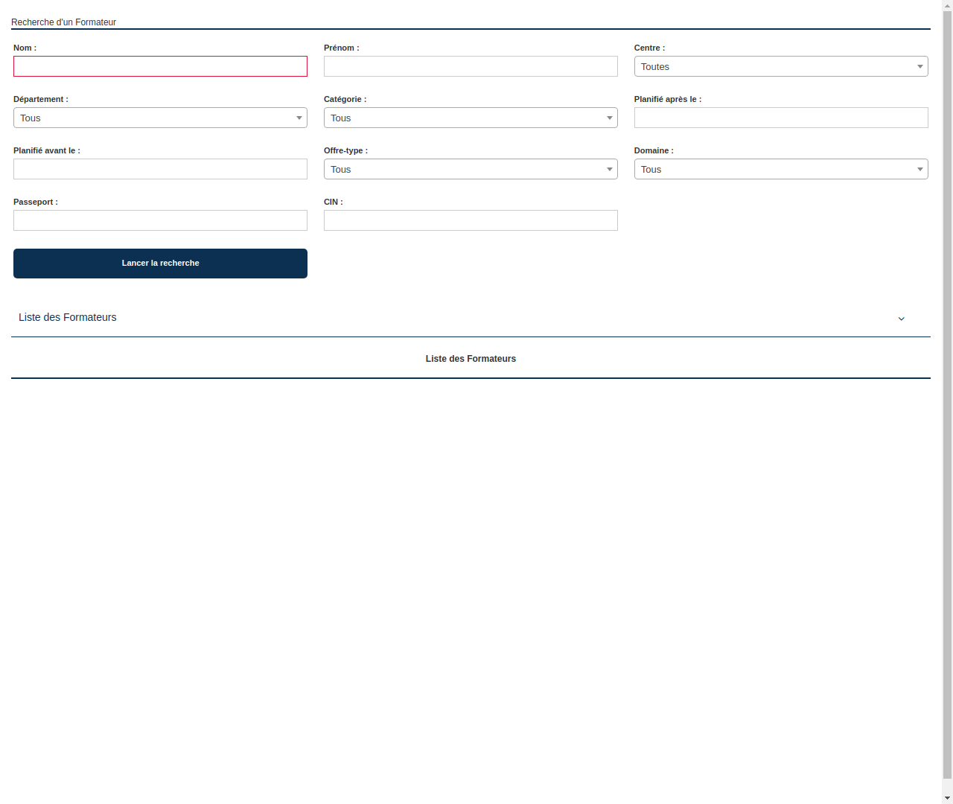
Task: Click the Prénom input field
Action: pos(471,66)
